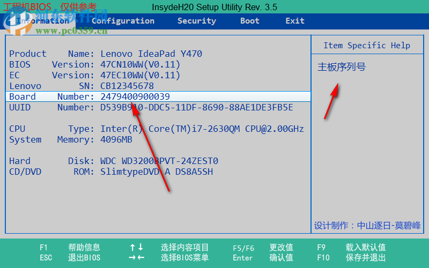Click Product Name value Lenovo IdeaPad Y470
Viewport: 429px width, 268px height.
tap(151, 54)
